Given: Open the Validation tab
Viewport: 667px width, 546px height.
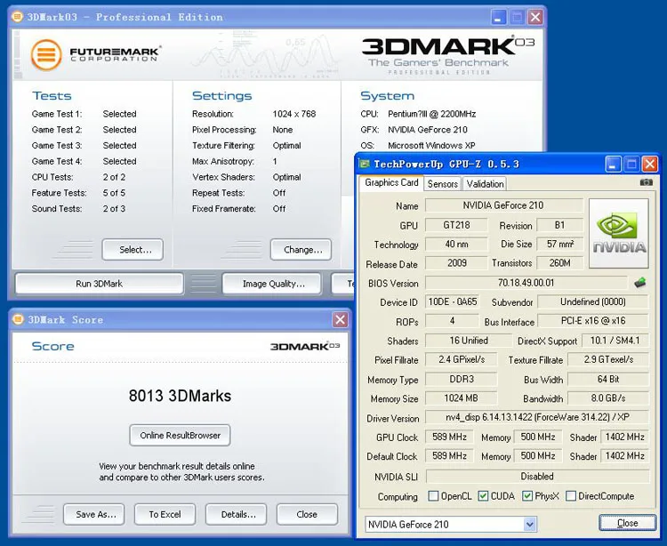Looking at the screenshot, I should click(485, 184).
